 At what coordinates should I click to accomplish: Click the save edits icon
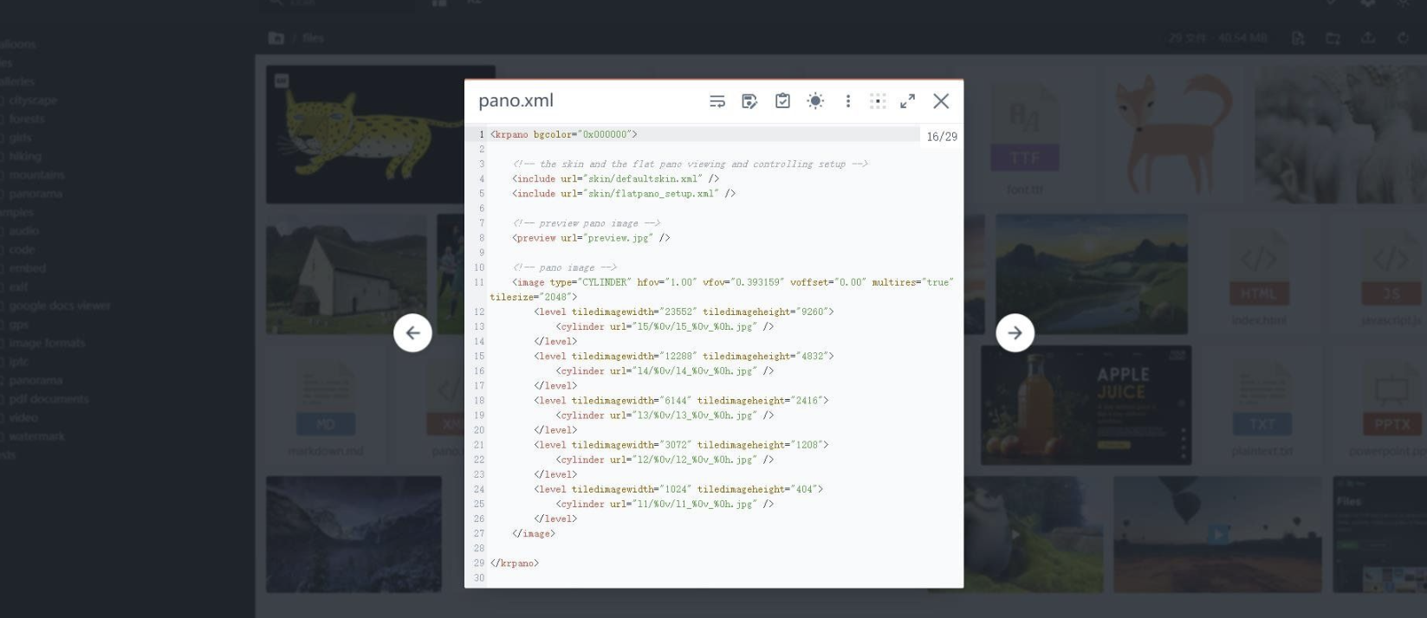coord(750,101)
